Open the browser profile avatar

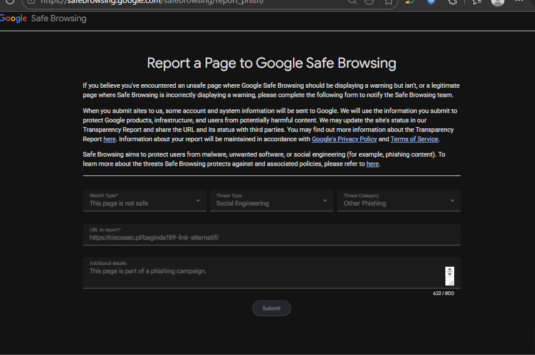coord(497,2)
